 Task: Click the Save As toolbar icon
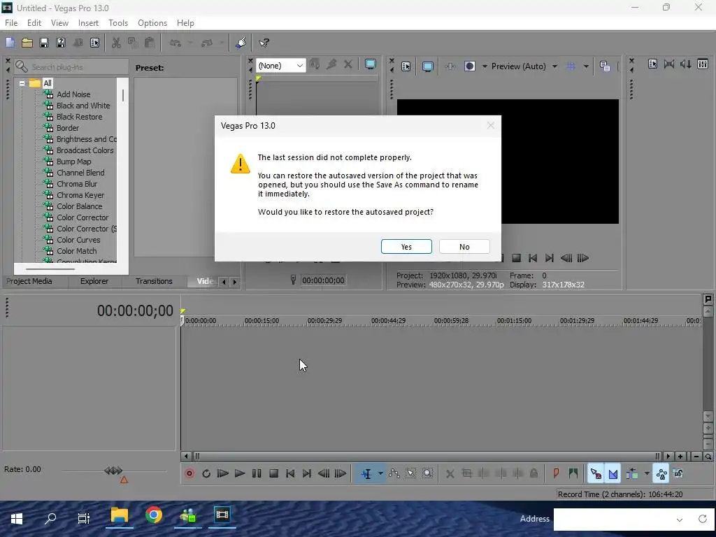point(60,43)
